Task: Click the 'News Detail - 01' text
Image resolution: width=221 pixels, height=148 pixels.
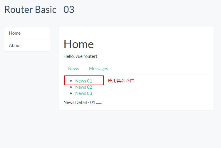Action: pyautogui.click(x=83, y=102)
